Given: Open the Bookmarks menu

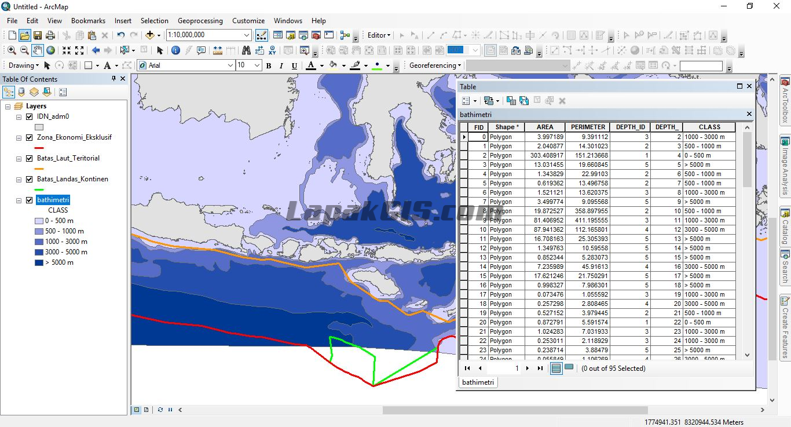Looking at the screenshot, I should [x=88, y=20].
